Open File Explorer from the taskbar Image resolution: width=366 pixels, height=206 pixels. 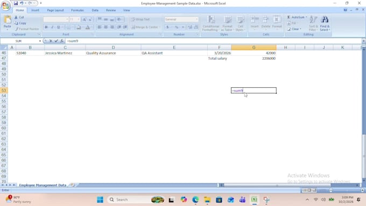(x=207, y=200)
